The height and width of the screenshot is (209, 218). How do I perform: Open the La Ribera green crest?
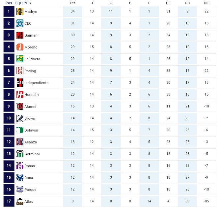pyautogui.click(x=20, y=59)
